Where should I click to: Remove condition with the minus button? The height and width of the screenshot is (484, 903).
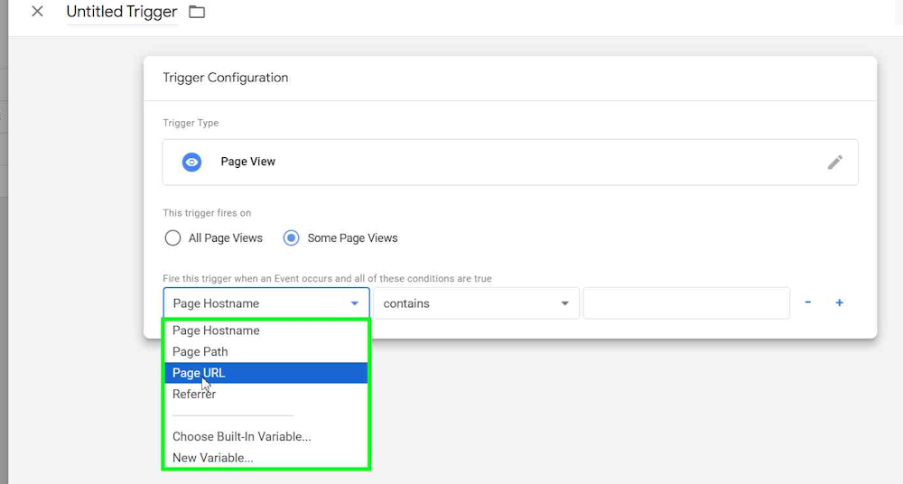click(807, 303)
